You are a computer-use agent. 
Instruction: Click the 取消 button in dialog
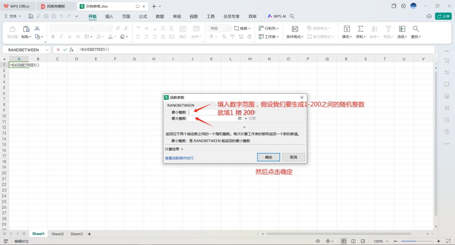[x=293, y=157]
